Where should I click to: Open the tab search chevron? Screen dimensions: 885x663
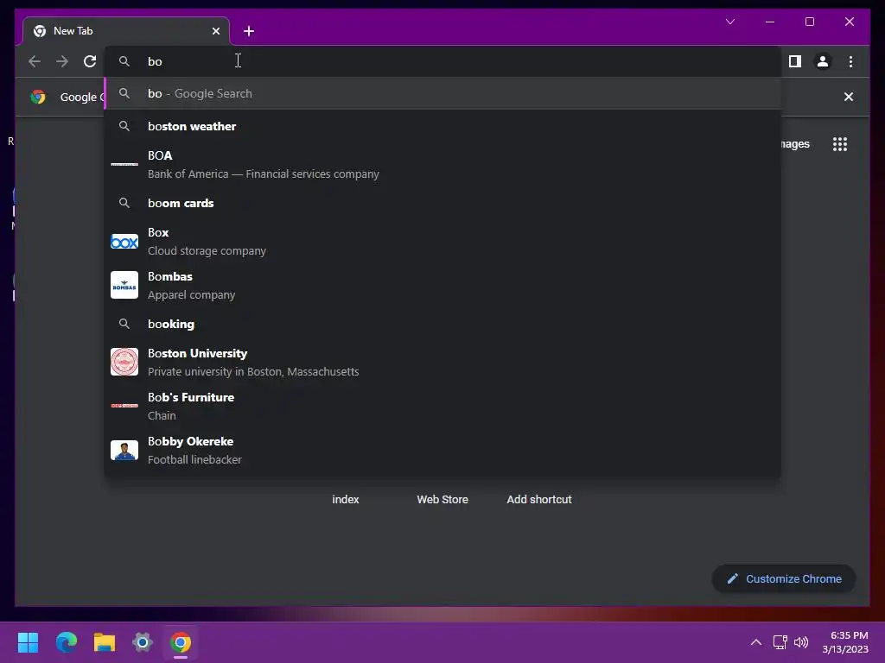click(729, 22)
